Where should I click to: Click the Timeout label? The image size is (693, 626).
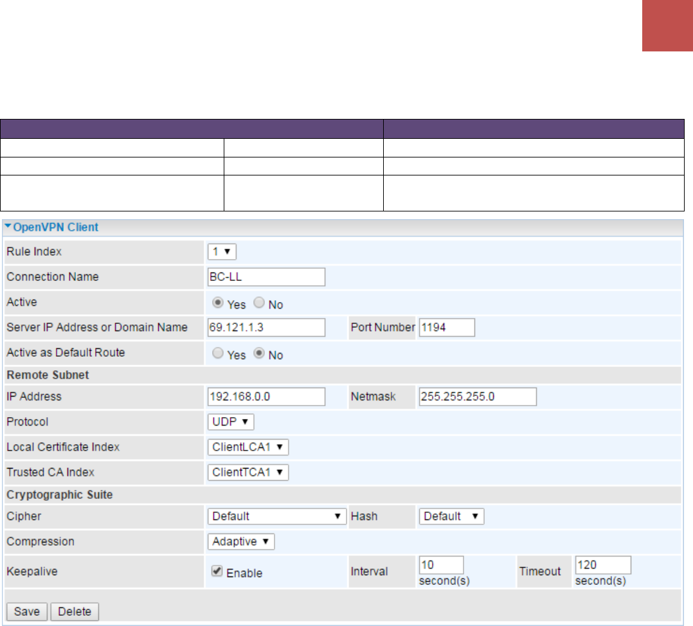539,571
